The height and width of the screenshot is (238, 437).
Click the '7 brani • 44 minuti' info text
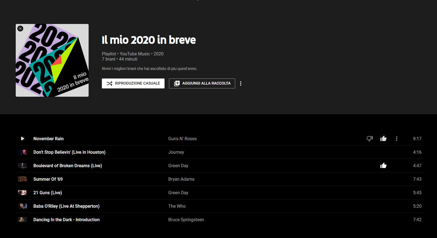[120, 59]
